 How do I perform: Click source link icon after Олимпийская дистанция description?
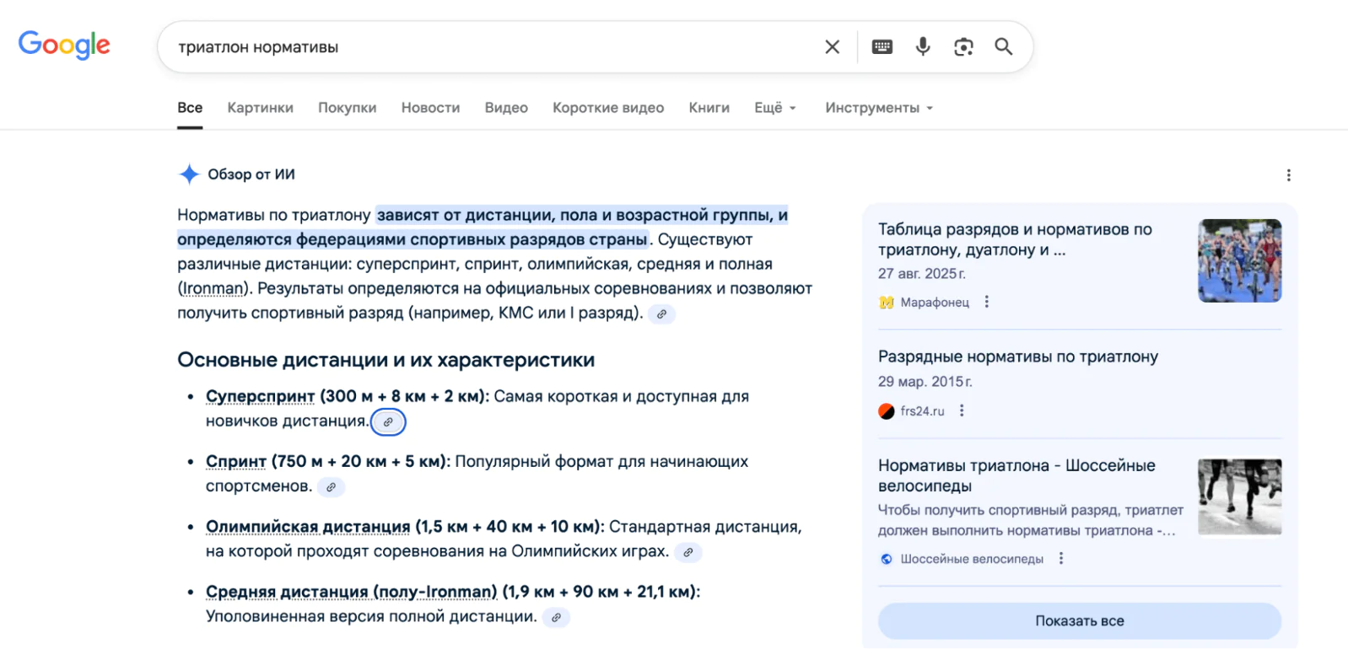click(688, 553)
